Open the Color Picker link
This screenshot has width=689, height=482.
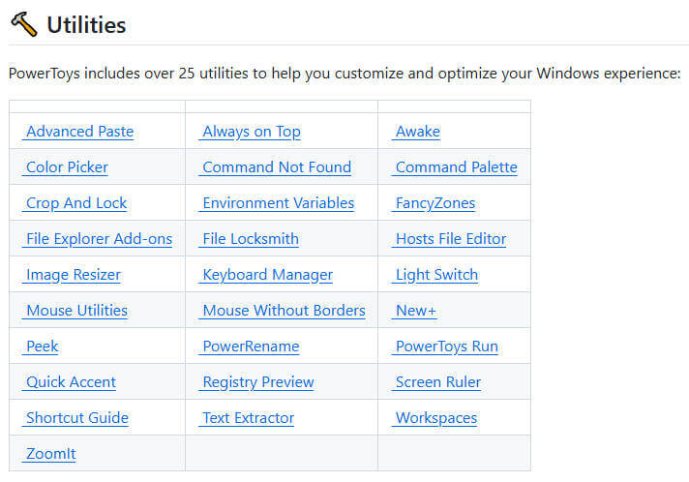click(x=65, y=167)
